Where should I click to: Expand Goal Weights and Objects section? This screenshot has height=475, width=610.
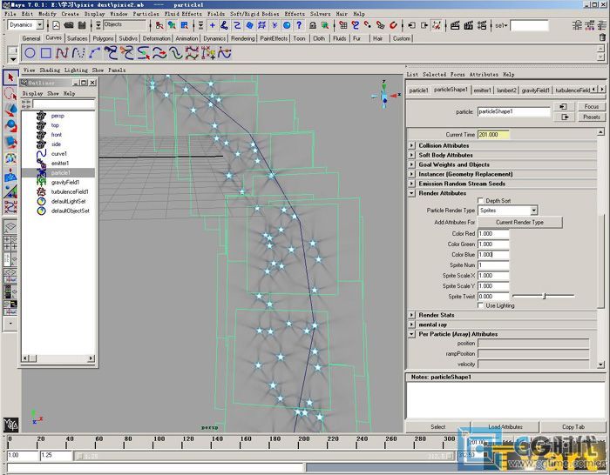pyautogui.click(x=411, y=164)
